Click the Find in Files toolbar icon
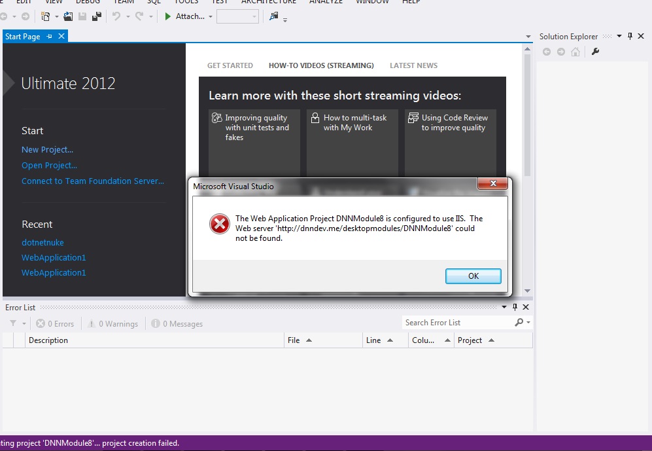 coord(273,16)
